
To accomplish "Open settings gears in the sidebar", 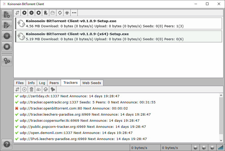I will coord(7,61).
